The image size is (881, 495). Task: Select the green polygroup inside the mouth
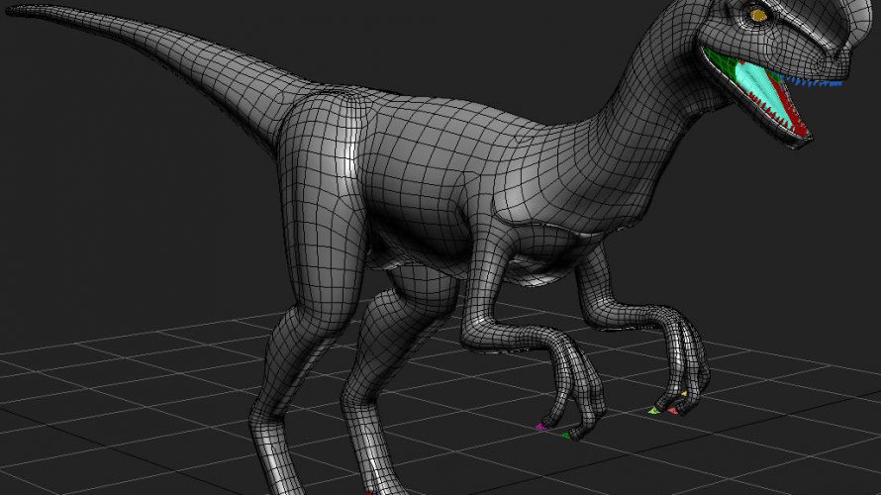[x=721, y=62]
